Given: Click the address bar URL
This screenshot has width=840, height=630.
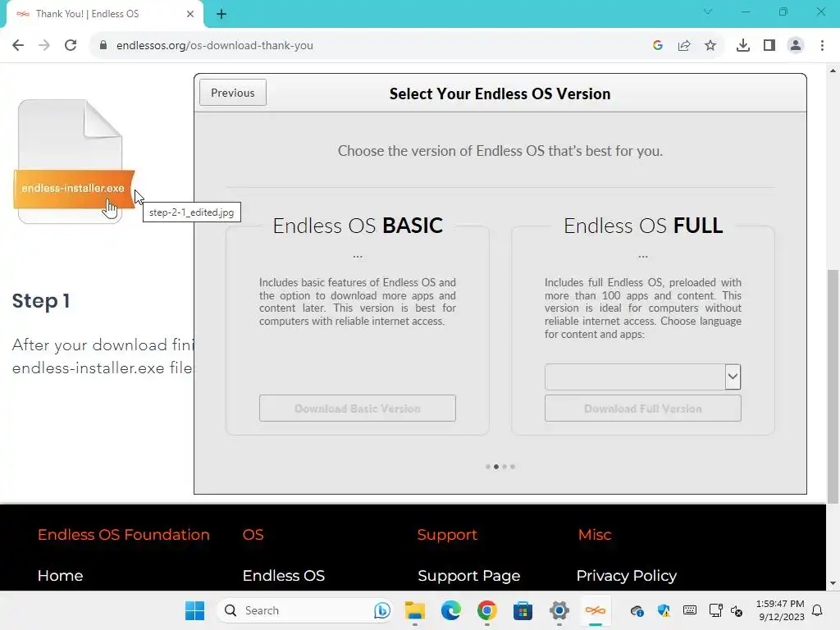Looking at the screenshot, I should 214,45.
